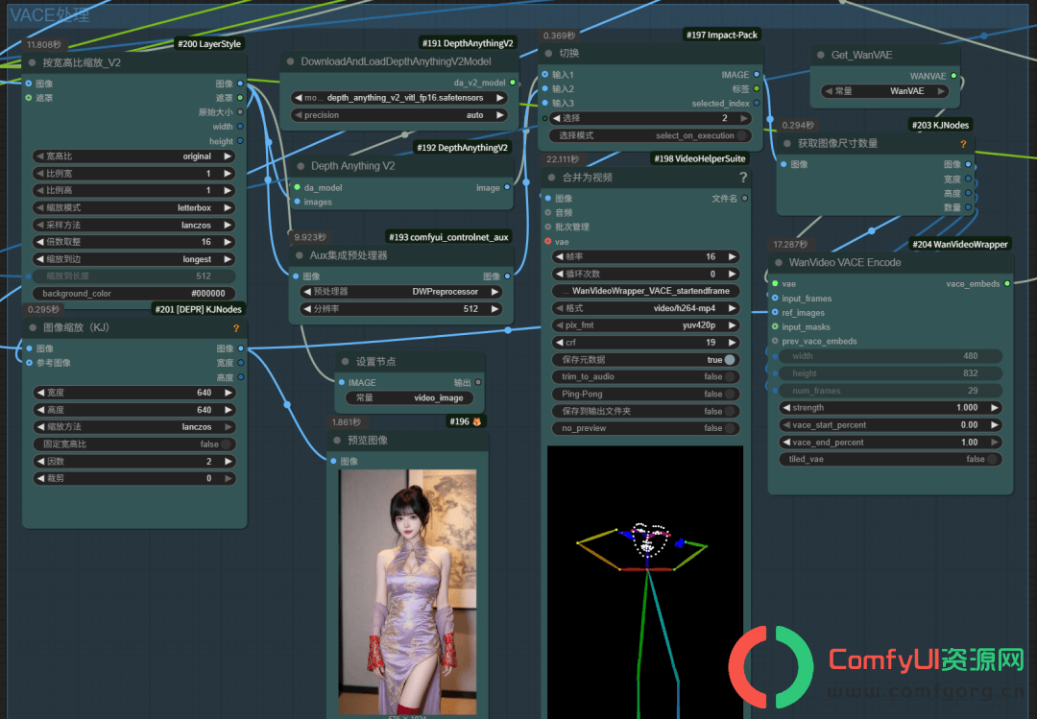Collapse the 按宽高比缩放_V2 node using its title dot
The width and height of the screenshot is (1037, 719).
pos(32,62)
